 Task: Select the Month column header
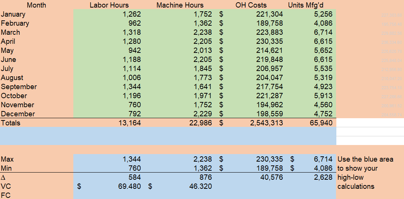[37, 5]
